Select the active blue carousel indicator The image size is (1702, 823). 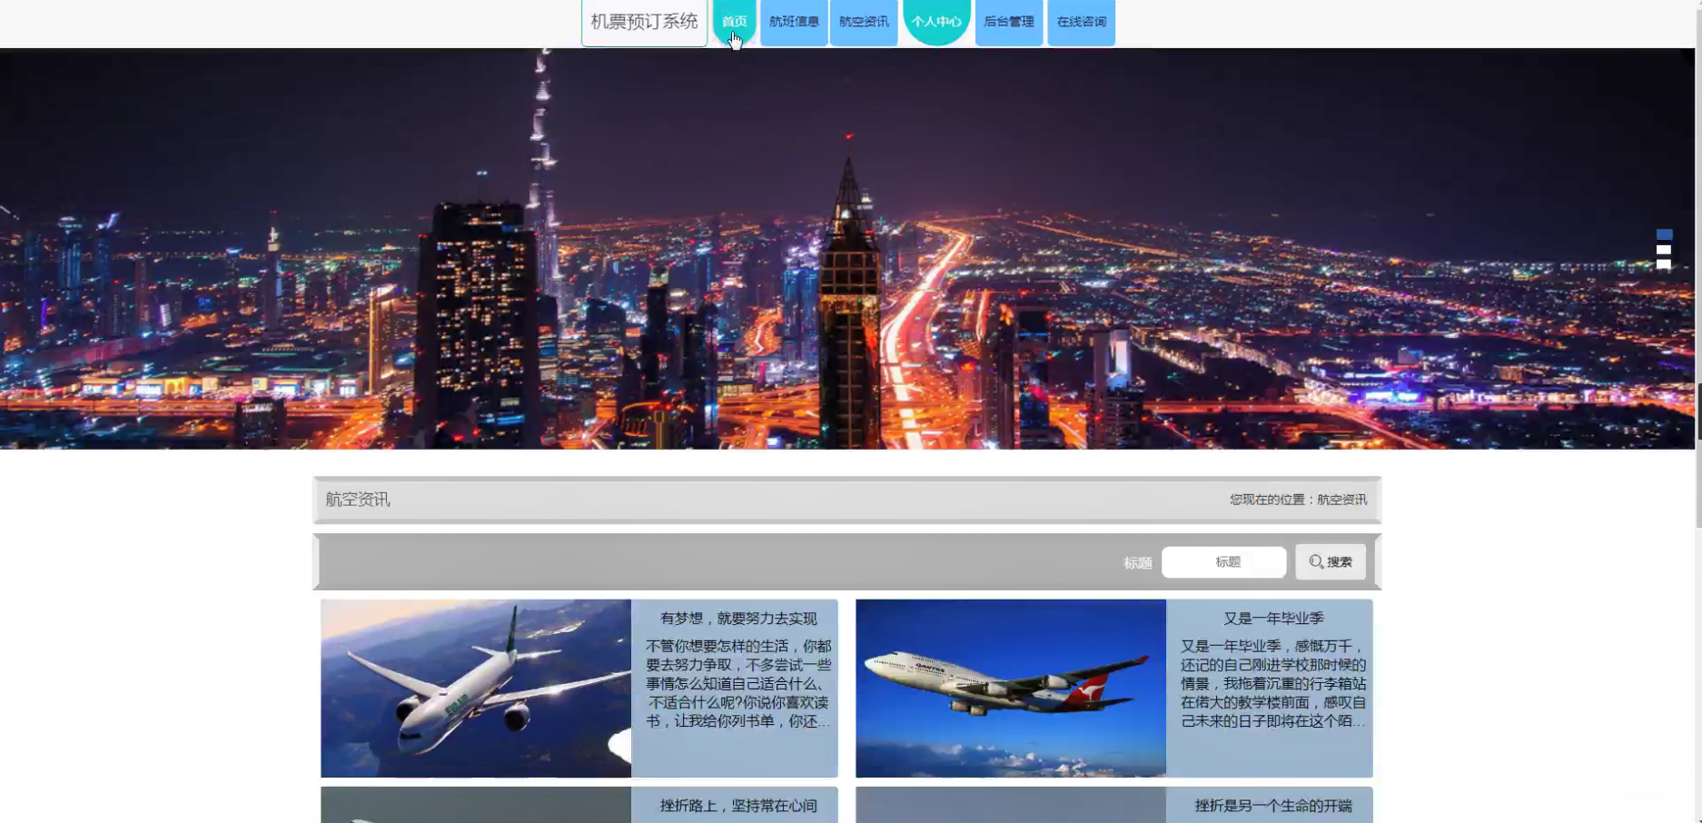point(1664,234)
